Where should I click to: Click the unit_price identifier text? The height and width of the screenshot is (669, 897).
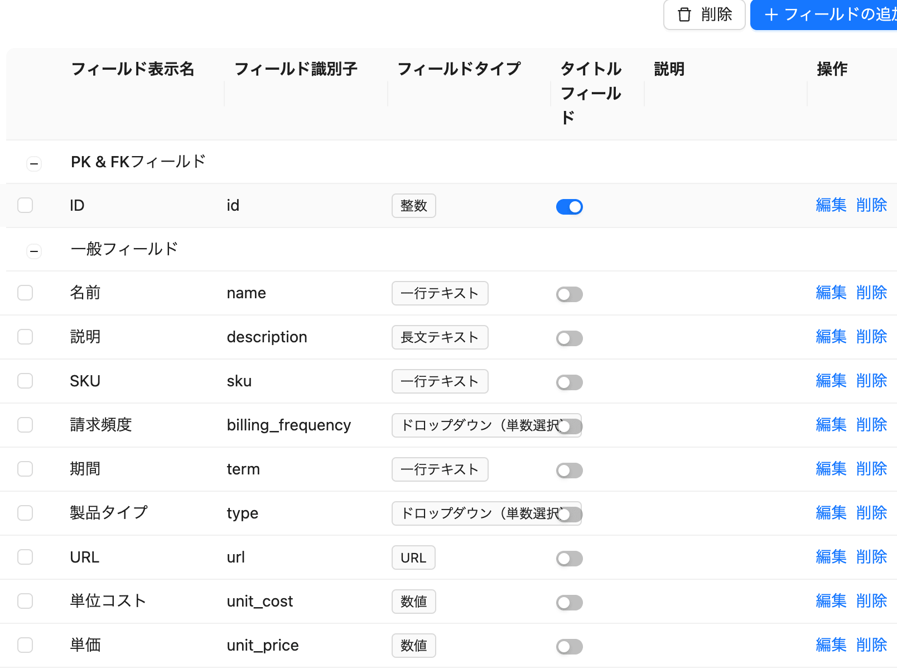263,646
